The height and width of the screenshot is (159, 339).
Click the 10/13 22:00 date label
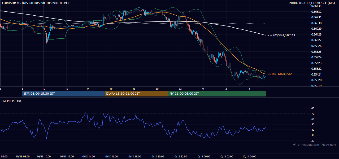tap(180, 157)
